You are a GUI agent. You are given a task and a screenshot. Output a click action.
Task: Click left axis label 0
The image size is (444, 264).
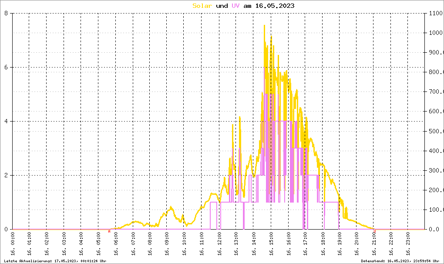pos(6,229)
